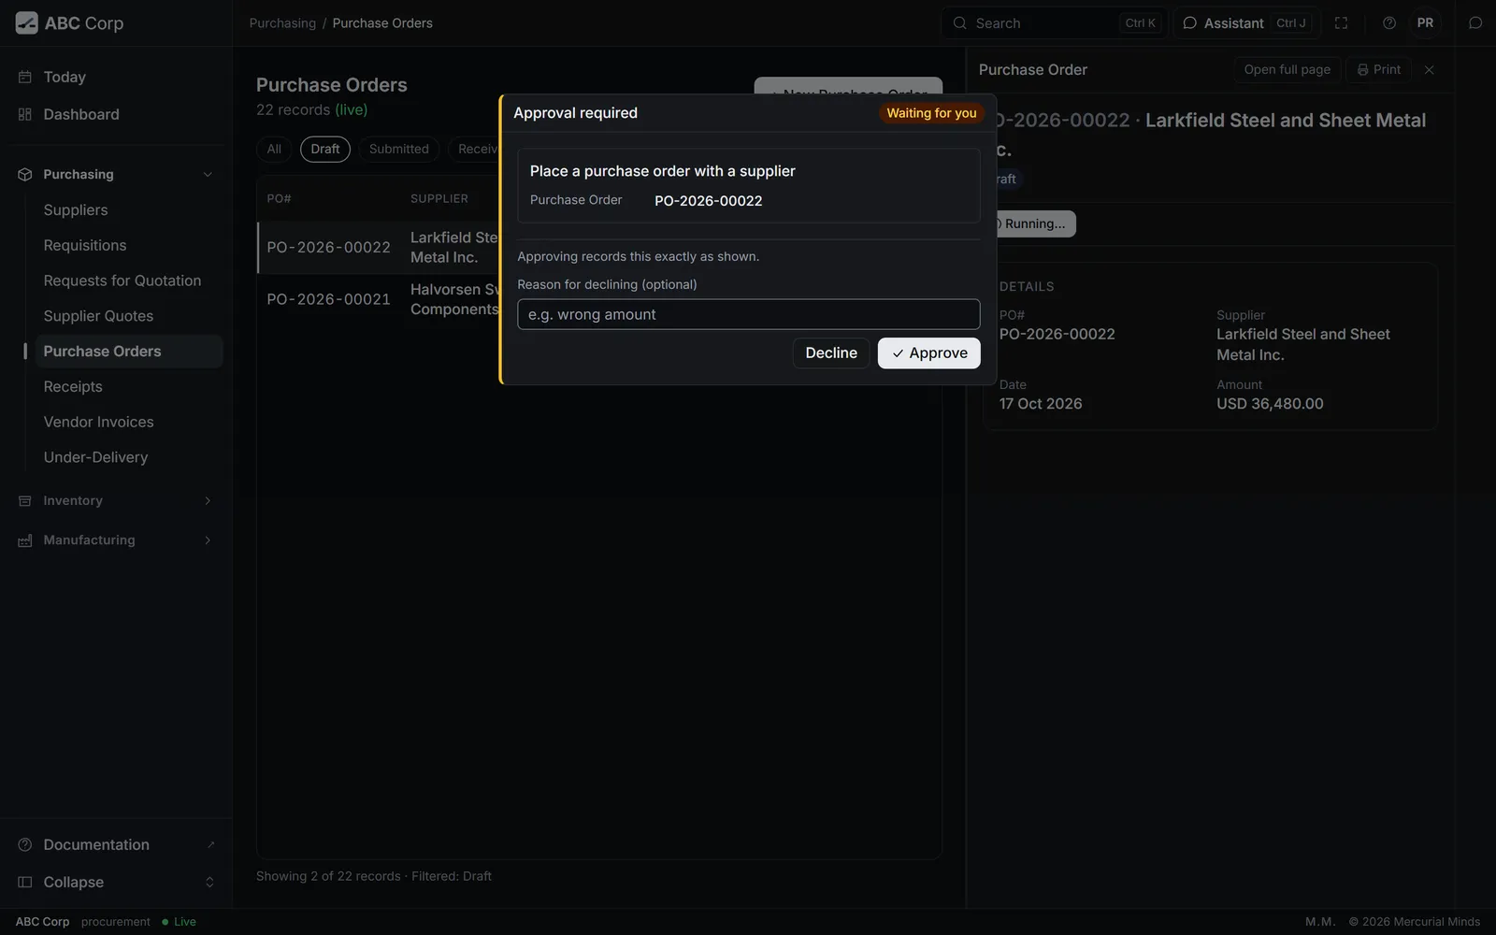Open Documentation external link arrow
Viewport: 1496px width, 935px height.
click(x=210, y=844)
